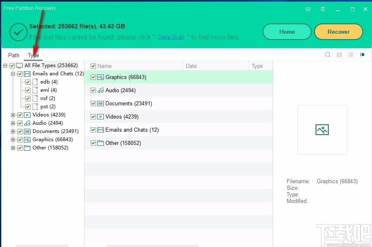Click the Emails and Chats envelope icon in list

(101, 130)
